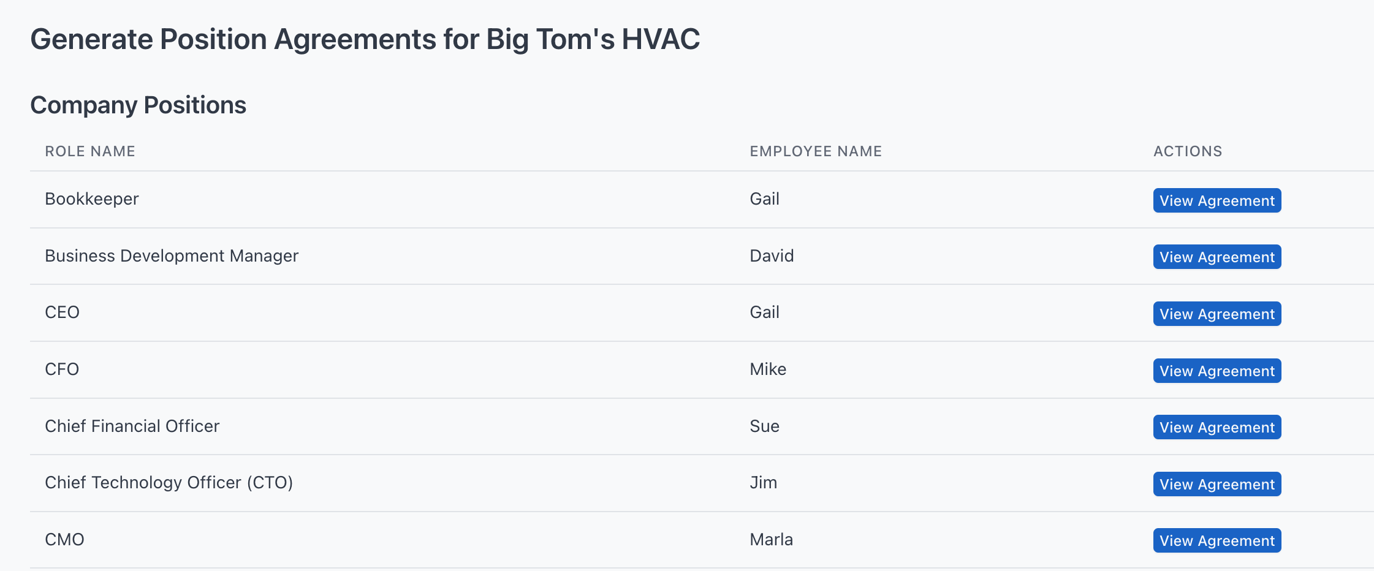The image size is (1374, 571).
Task: Open Gail's Bookkeeper View Agreement button
Action: [1217, 200]
